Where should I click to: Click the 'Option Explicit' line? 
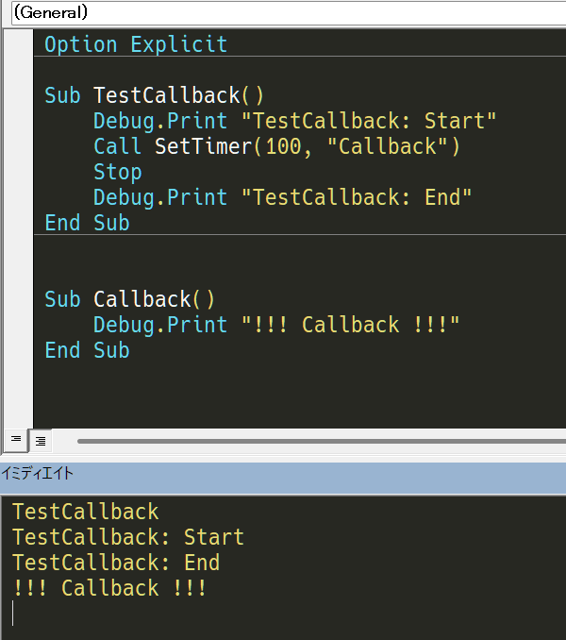[136, 44]
